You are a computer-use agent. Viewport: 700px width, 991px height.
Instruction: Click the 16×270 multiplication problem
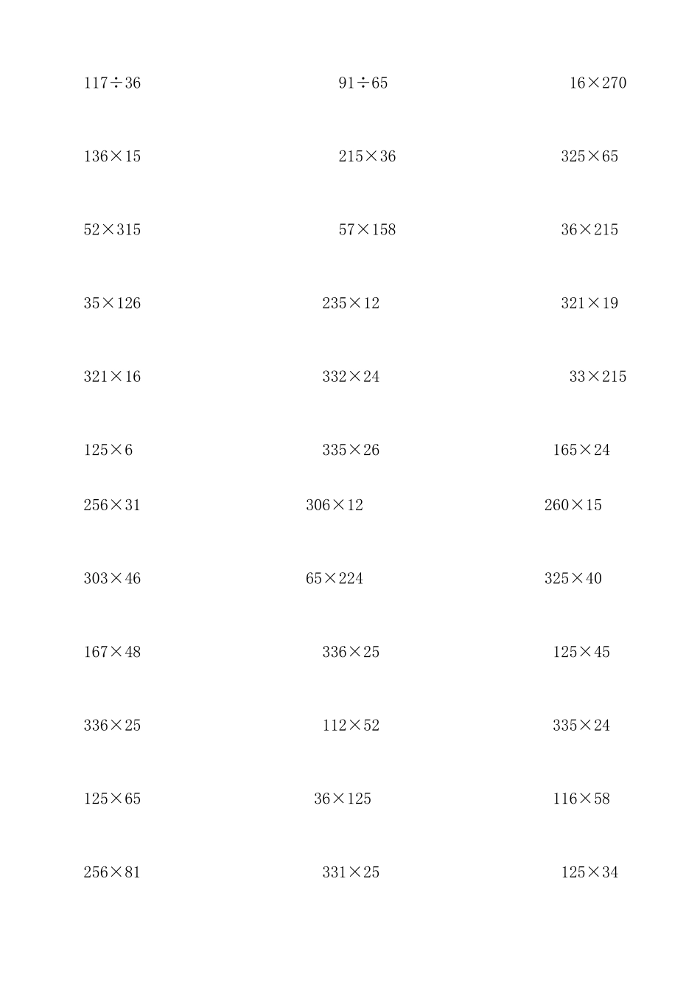pos(598,83)
